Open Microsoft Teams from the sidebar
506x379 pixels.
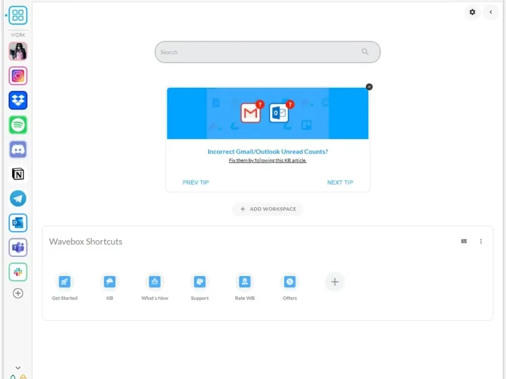click(x=18, y=248)
